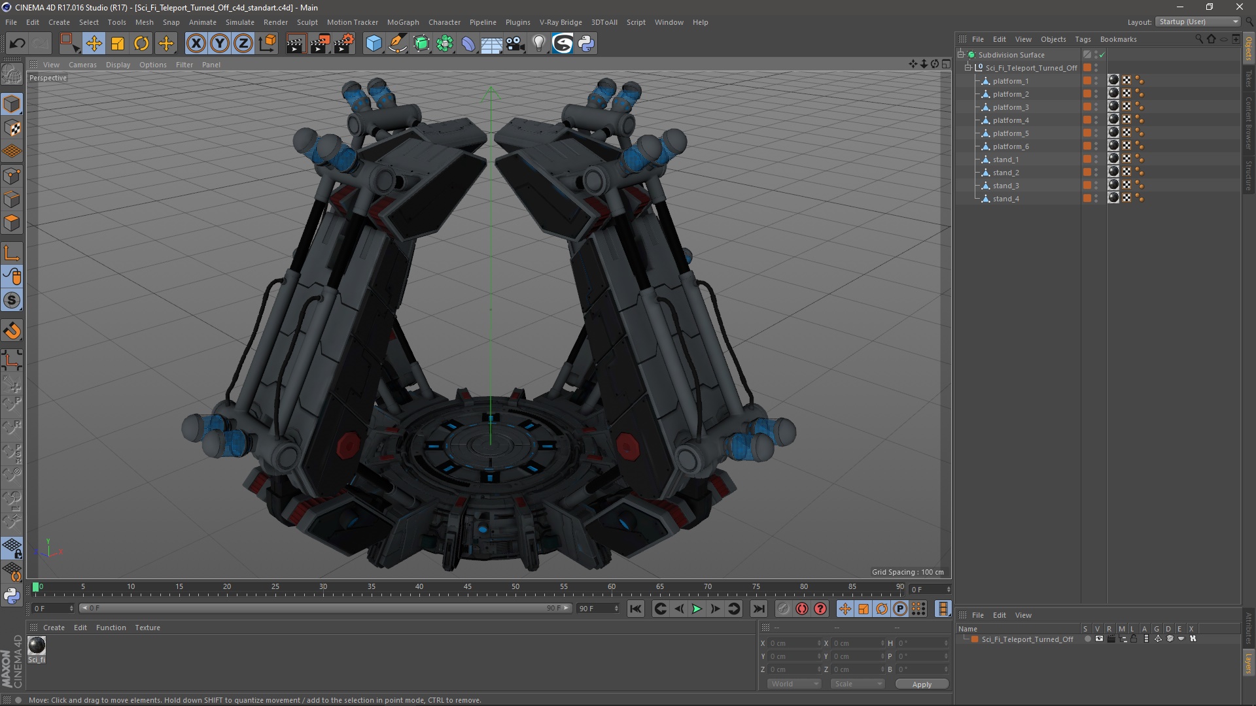
Task: Select platform_4 object in Object Manager
Action: 1010,120
